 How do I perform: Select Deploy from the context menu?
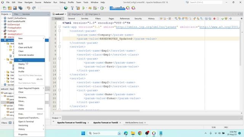[x=29, y=64]
